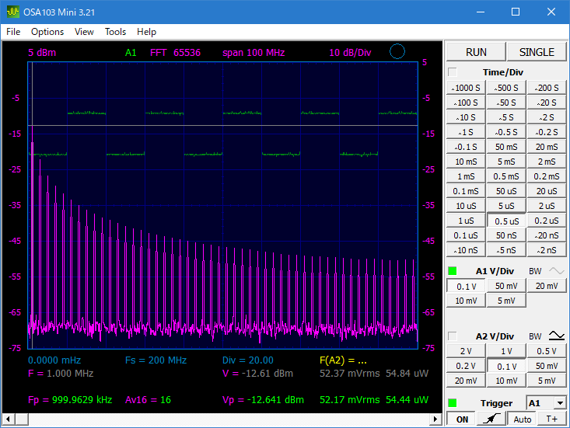The height and width of the screenshot is (428, 570).
Task: Click the '5 dBm' reference level label
Action: (42, 53)
